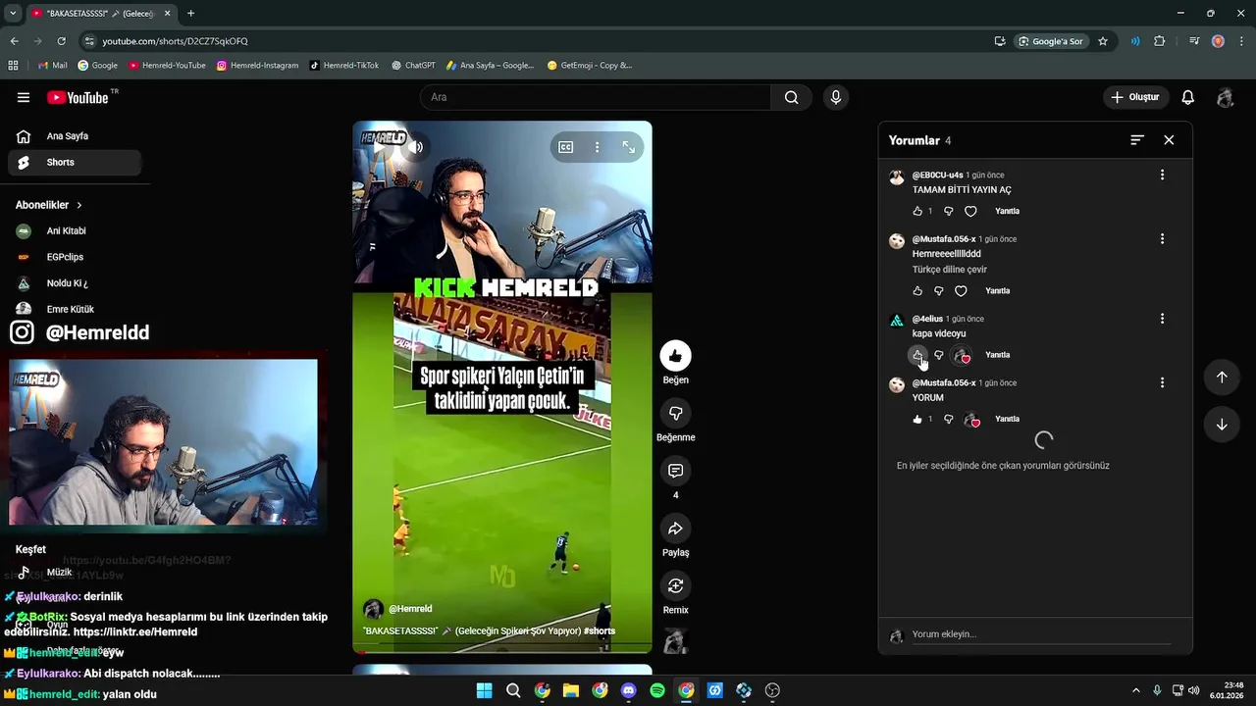Click the 'Ara' search input field
This screenshot has height=706, width=1256.
[595, 97]
